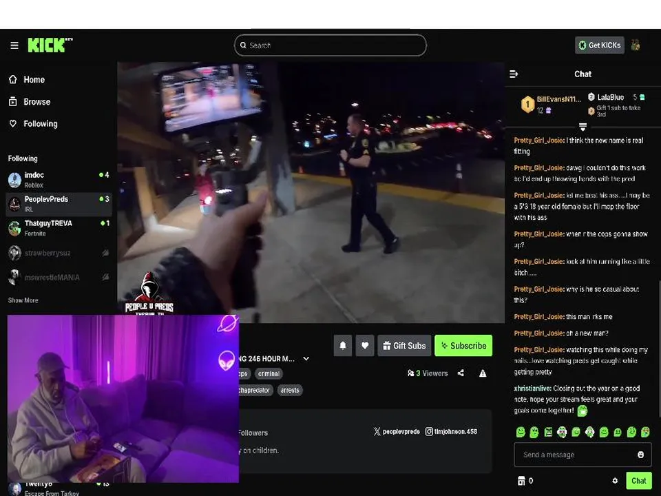Open Browse in sidebar
Viewport: 661px width, 496px height.
[x=30, y=102]
